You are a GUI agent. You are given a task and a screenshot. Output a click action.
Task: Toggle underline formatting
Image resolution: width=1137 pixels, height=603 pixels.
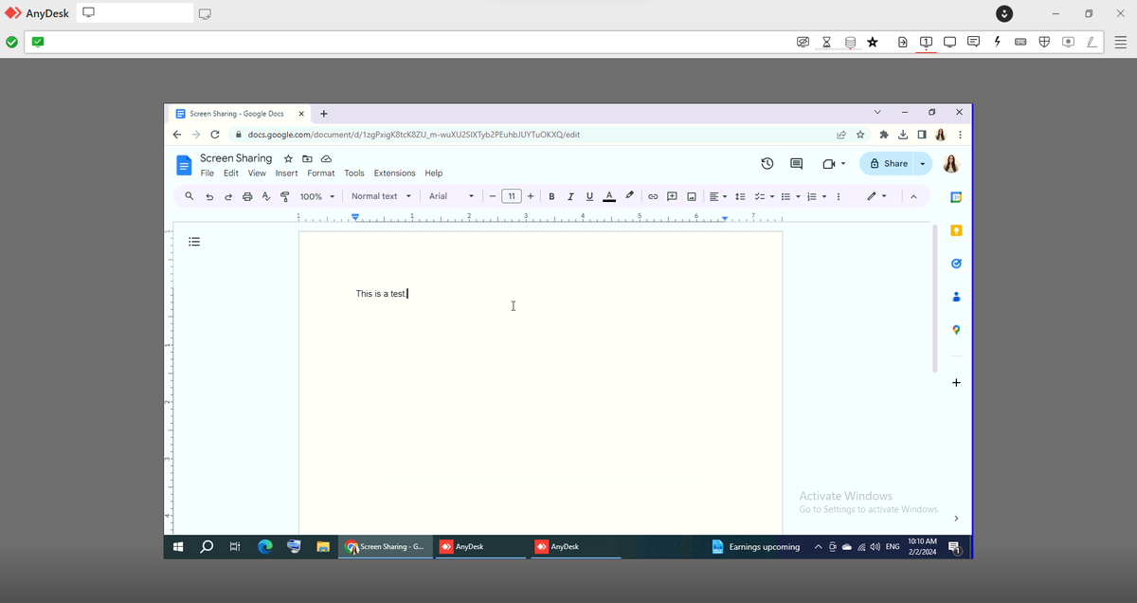(x=588, y=196)
